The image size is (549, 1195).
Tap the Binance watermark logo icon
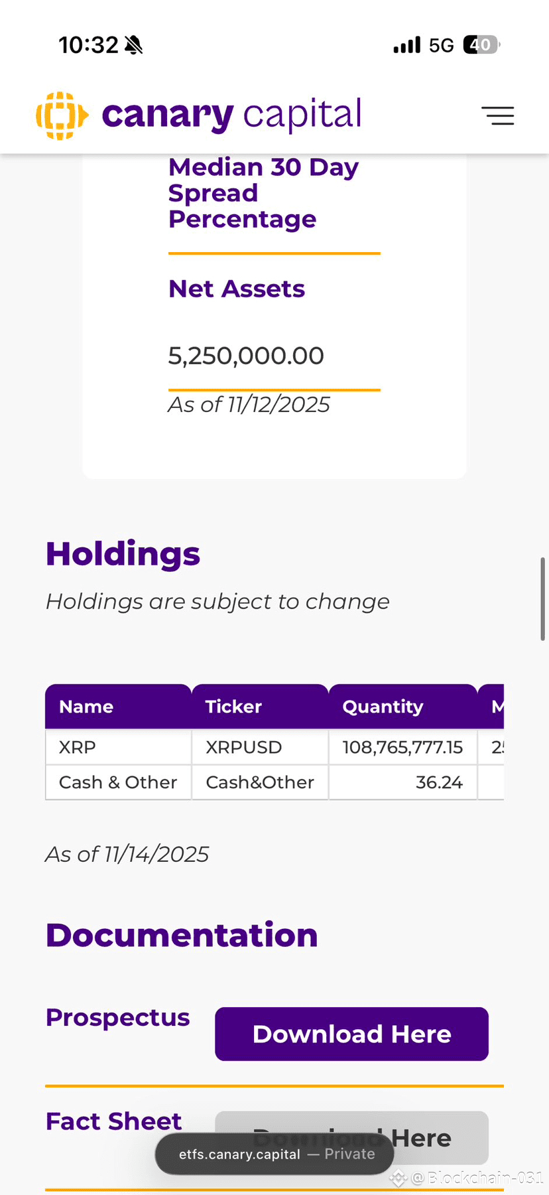pos(398,1178)
